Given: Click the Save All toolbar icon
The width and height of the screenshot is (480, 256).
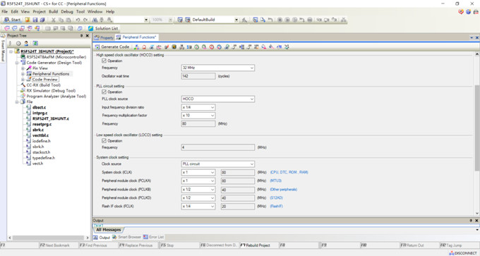Looking at the screenshot, I should click(42, 20).
